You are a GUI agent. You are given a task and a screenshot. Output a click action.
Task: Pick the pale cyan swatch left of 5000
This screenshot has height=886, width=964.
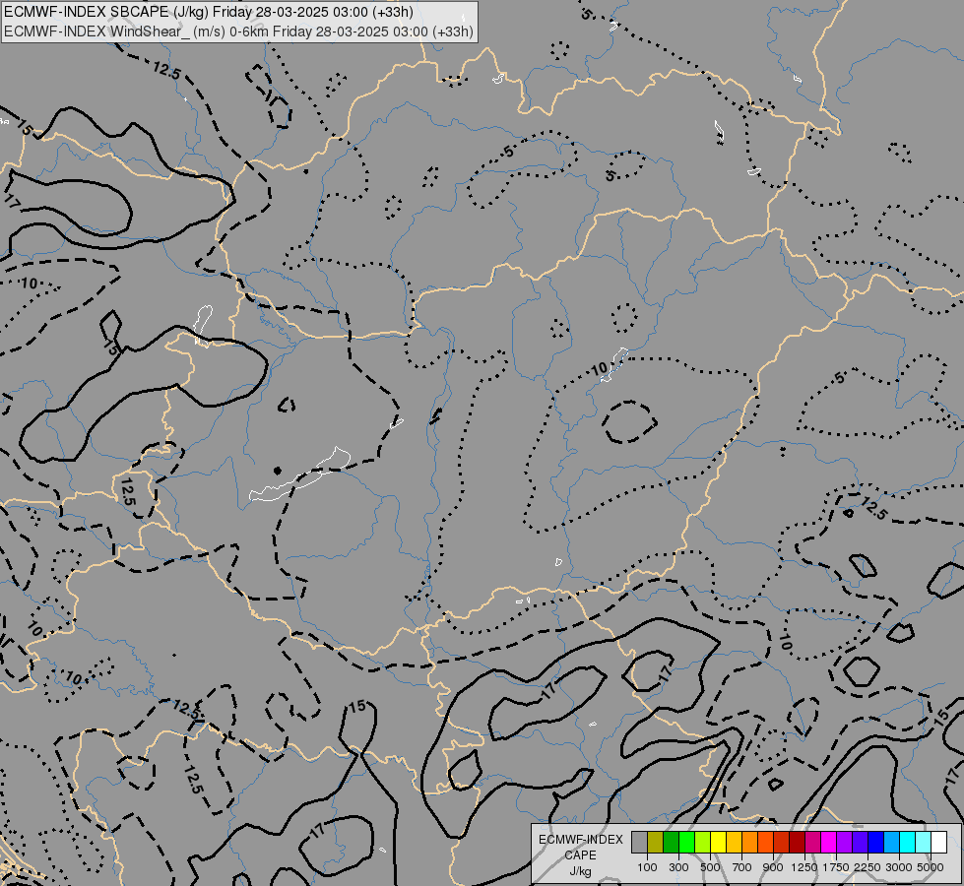pyautogui.click(x=924, y=842)
